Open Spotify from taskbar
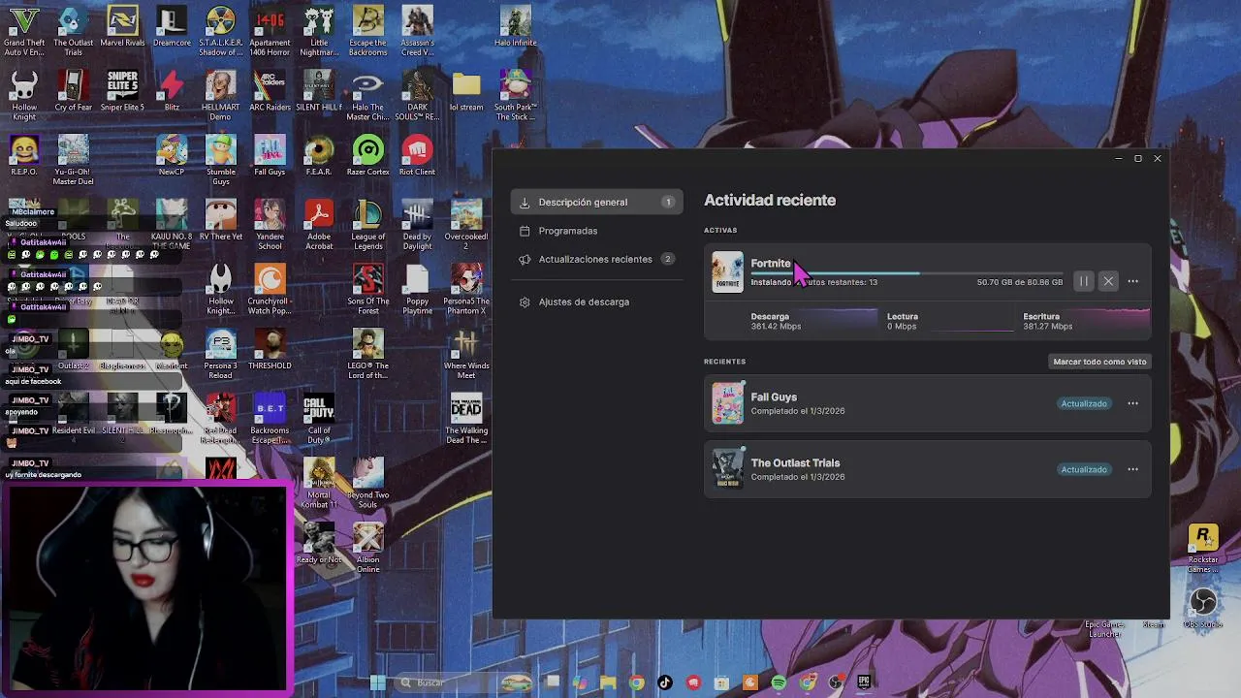This screenshot has width=1241, height=698. click(x=779, y=682)
